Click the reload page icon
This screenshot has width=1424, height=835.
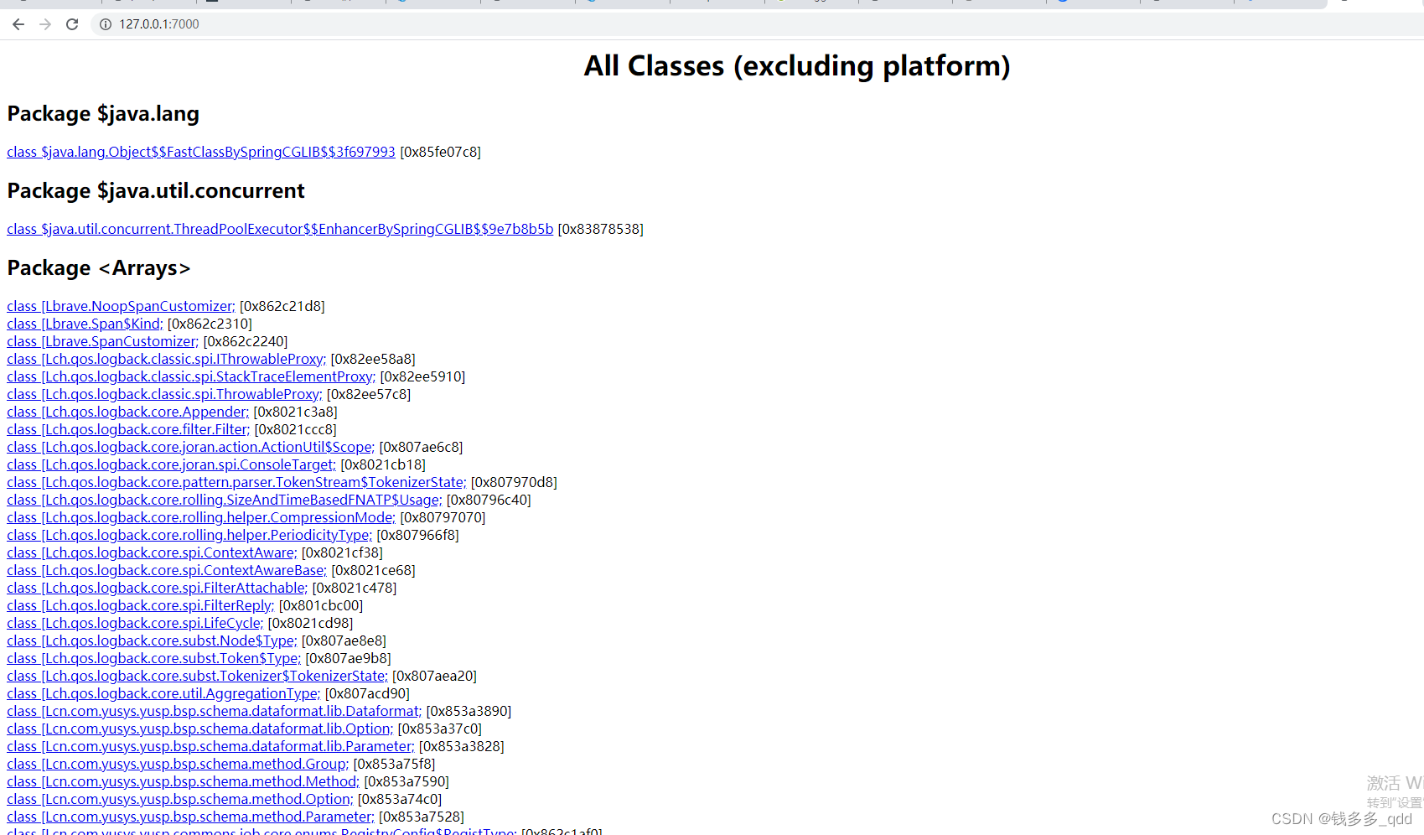72,24
